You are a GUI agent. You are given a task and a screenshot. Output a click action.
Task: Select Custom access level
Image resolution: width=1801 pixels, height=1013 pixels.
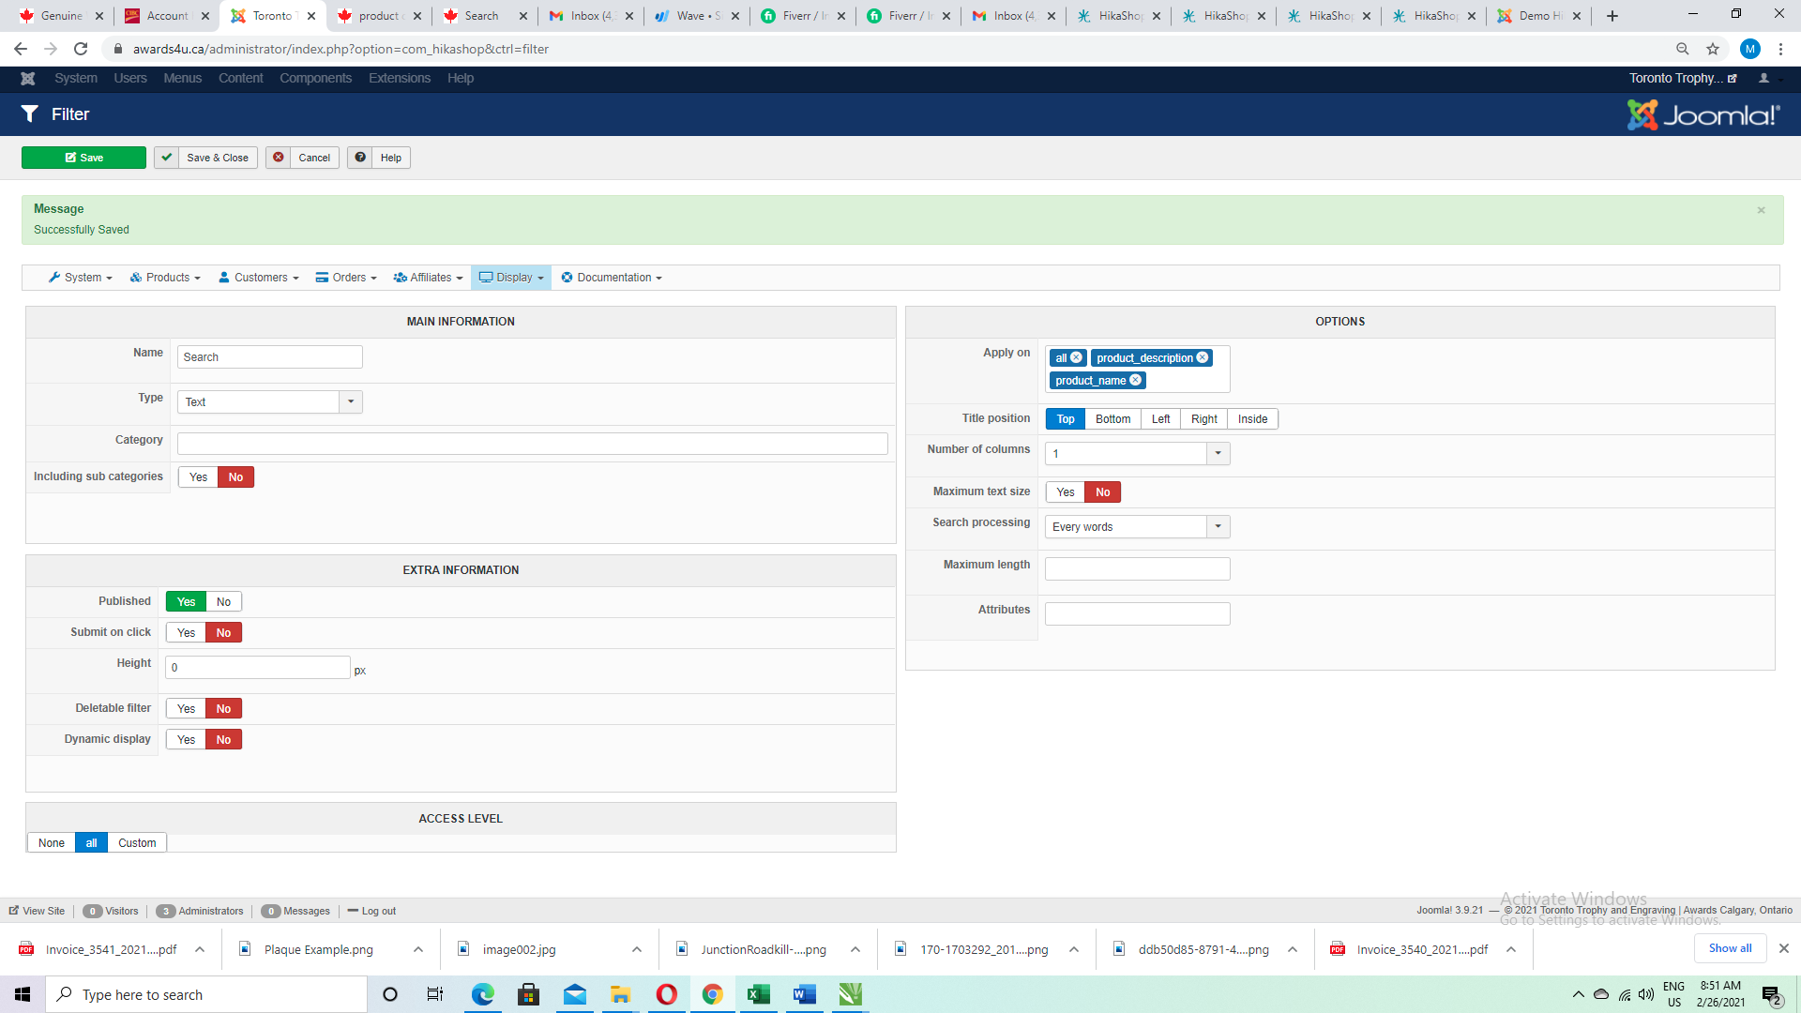point(137,843)
